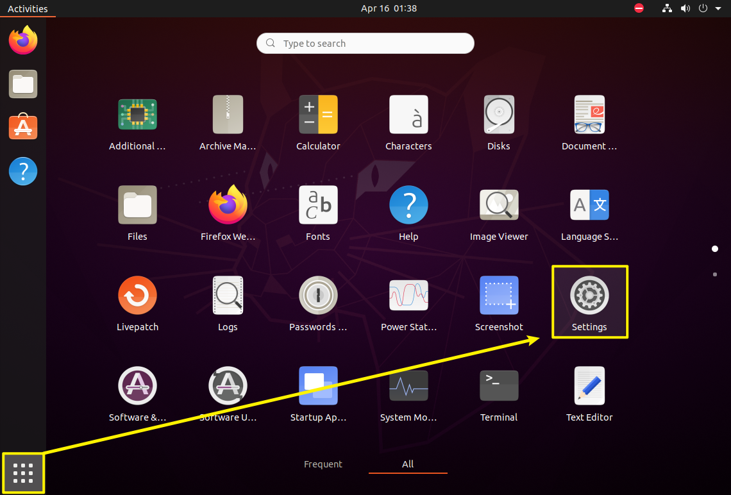Launch the Disks utility
This screenshot has width=731, height=495.
[x=499, y=123]
